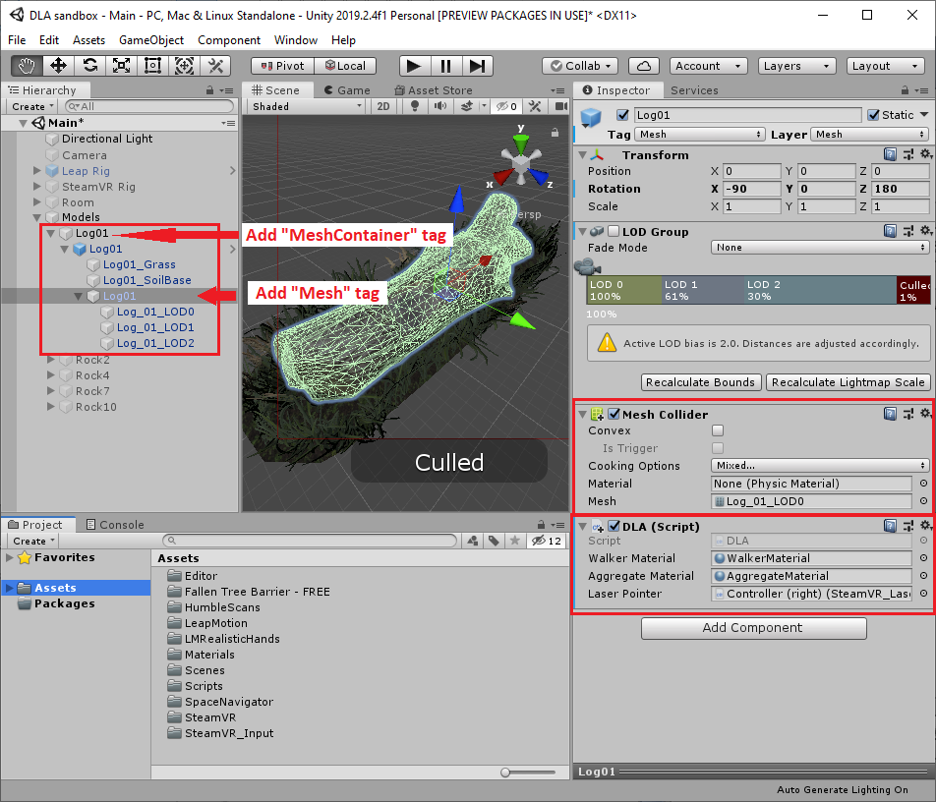The image size is (936, 802).
Task: Check the Convex checkbox
Action: click(x=718, y=430)
